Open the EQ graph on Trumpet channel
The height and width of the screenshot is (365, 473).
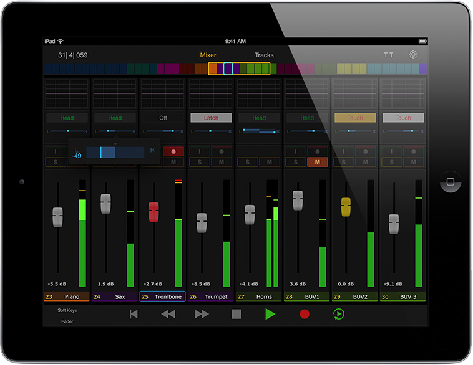click(x=210, y=93)
